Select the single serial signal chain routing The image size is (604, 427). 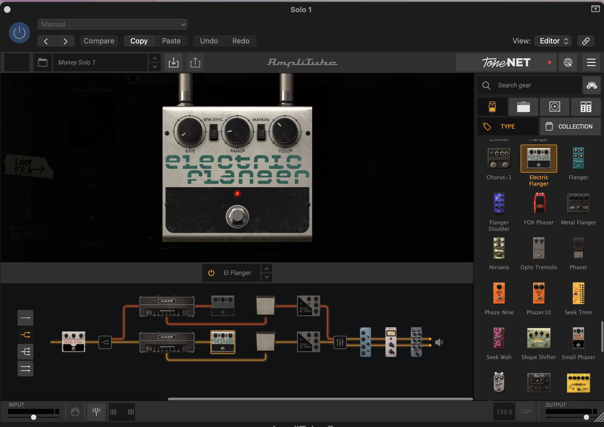coord(25,318)
